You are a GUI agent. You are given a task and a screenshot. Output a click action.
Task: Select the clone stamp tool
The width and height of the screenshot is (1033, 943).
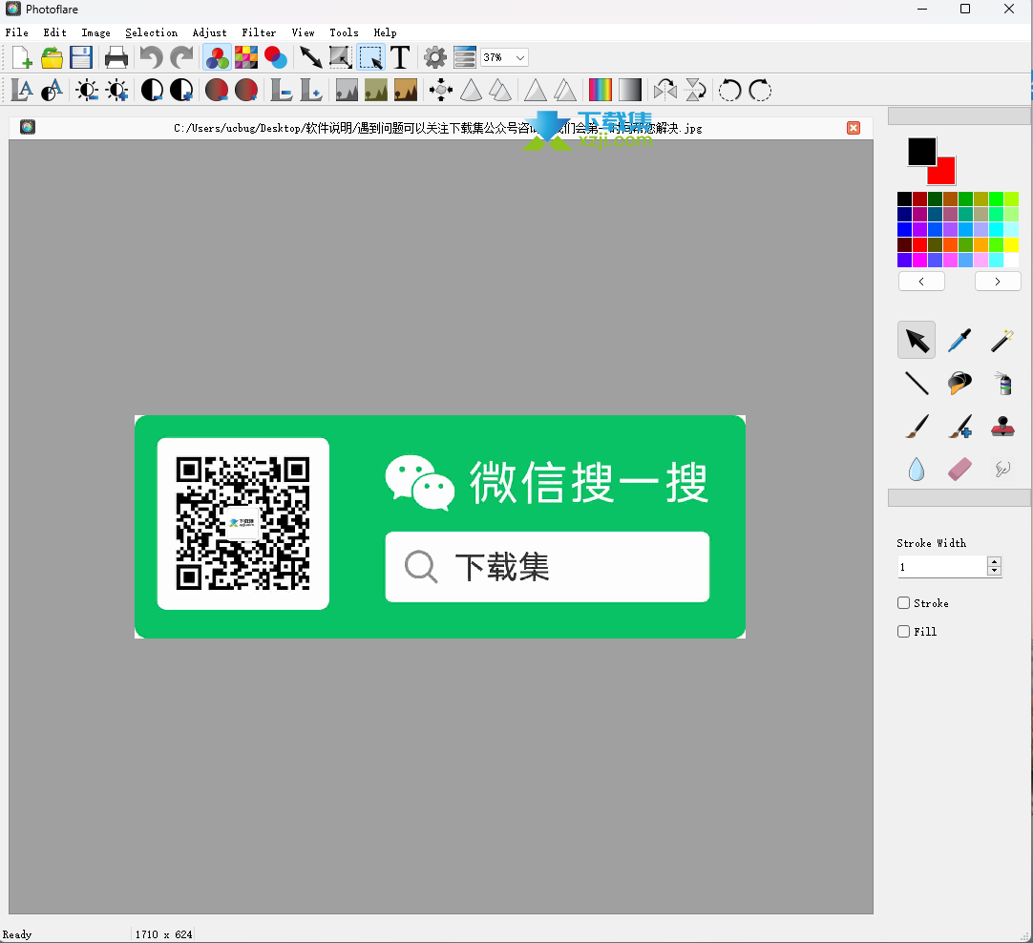coord(1002,426)
